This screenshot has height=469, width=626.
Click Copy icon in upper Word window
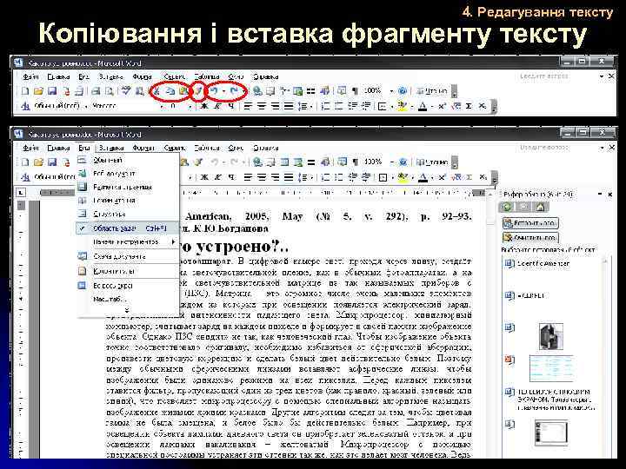170,91
